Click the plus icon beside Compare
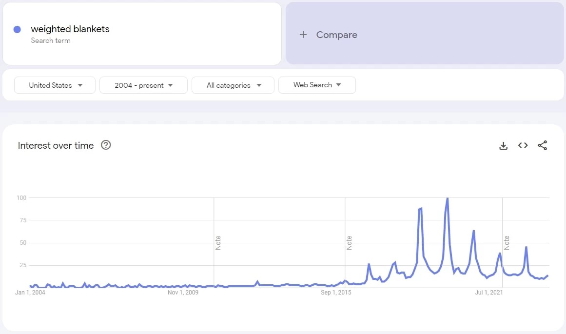566x334 pixels. click(x=303, y=35)
